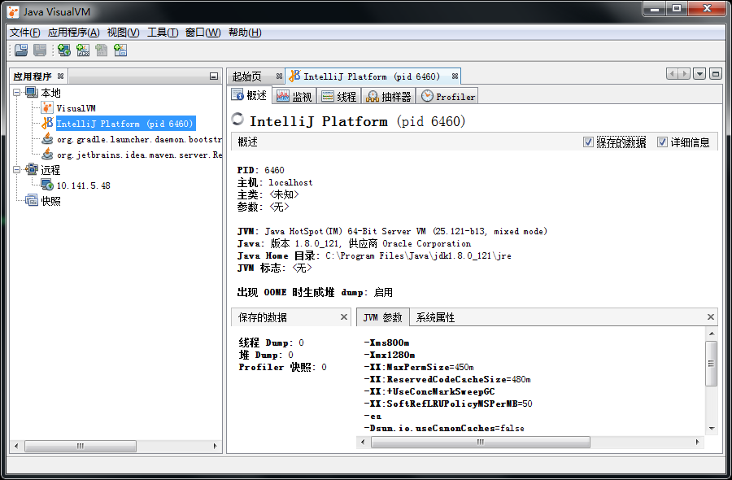The height and width of the screenshot is (480, 732).
Task: Click the Add VM Coredump toolbar icon
Action: [x=102, y=50]
